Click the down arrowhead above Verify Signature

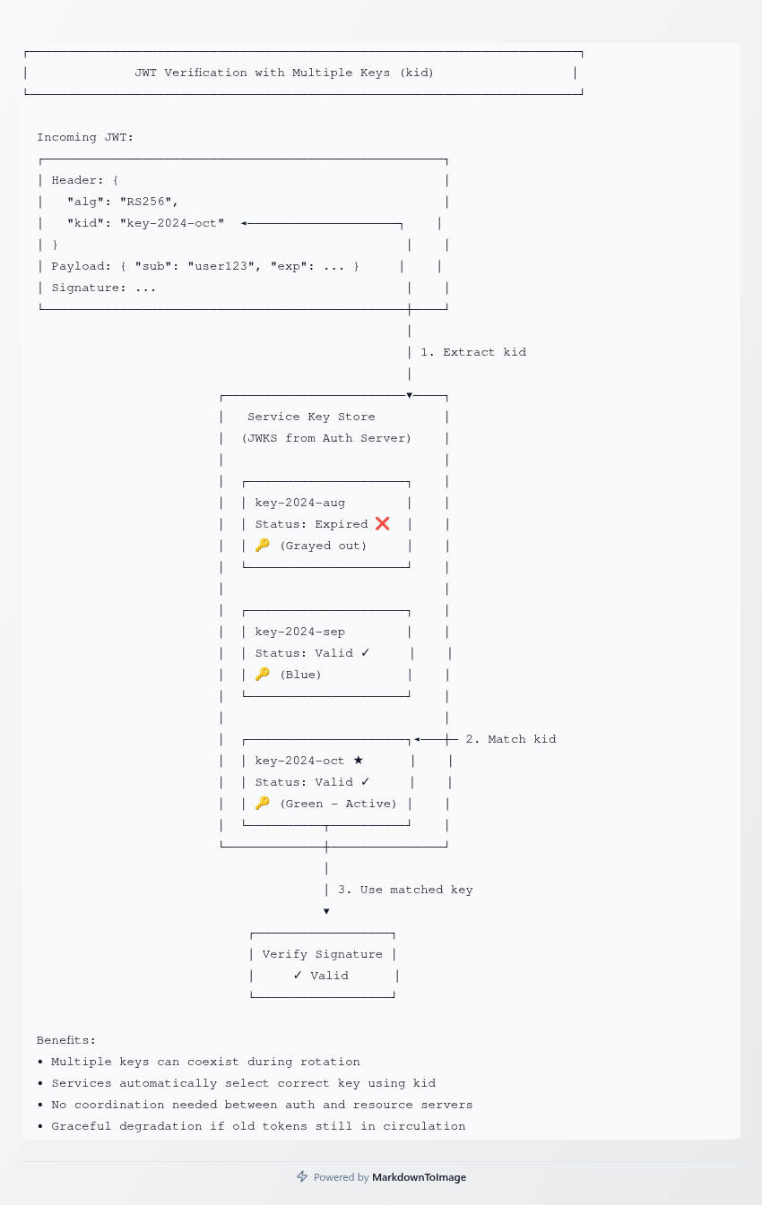coord(326,911)
